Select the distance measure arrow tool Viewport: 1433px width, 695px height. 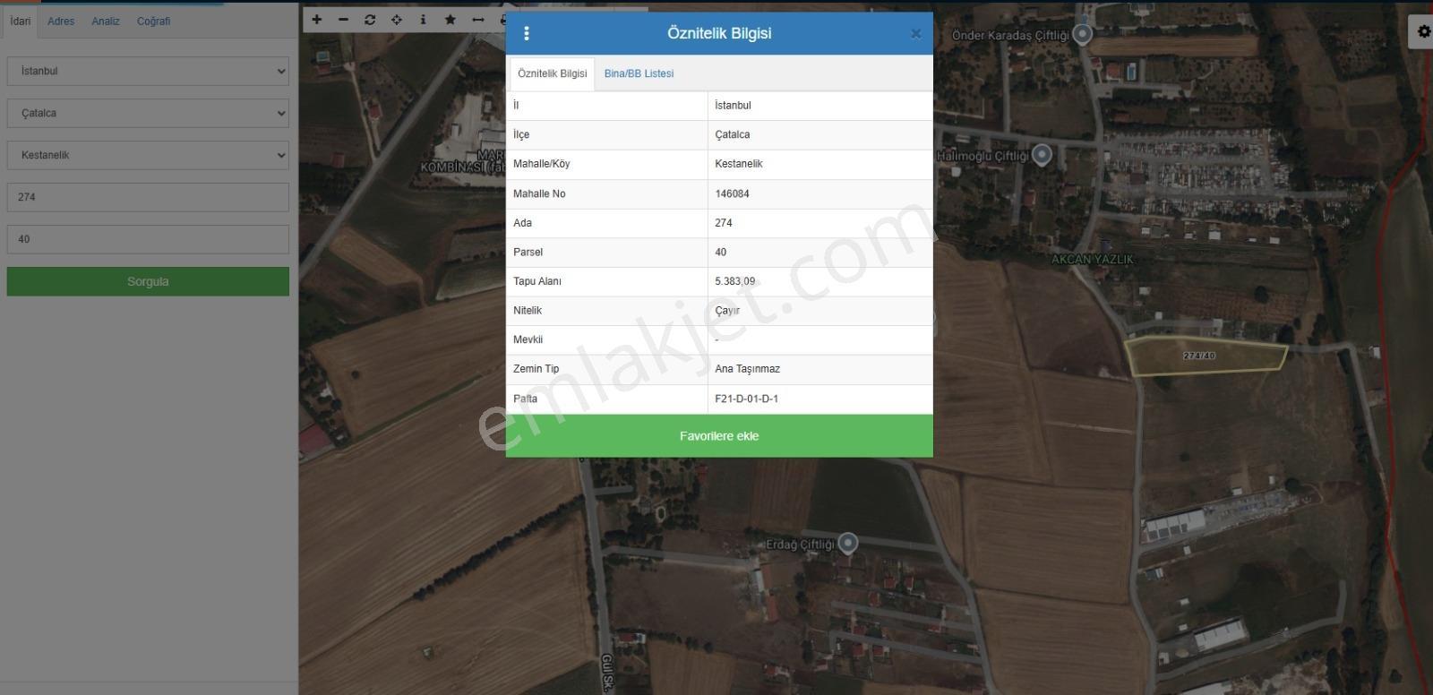[478, 20]
